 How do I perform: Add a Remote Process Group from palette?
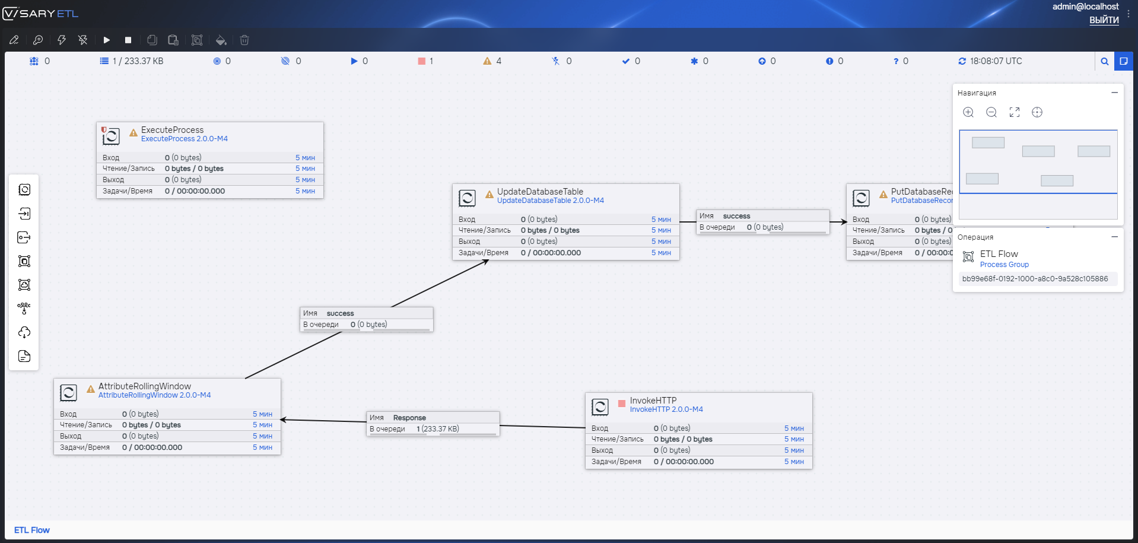[x=24, y=284]
